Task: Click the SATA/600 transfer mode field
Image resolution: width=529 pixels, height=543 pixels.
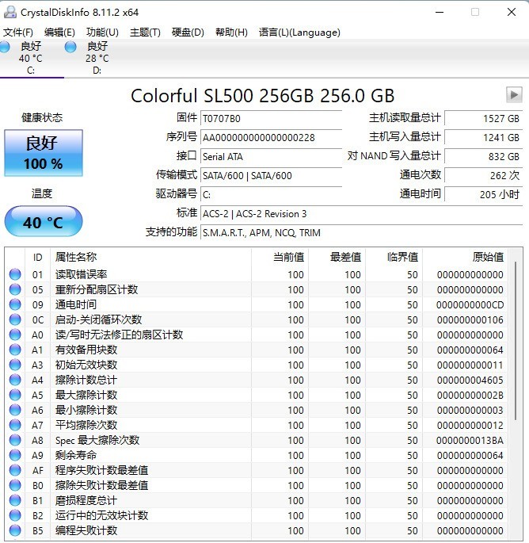Action: coord(272,175)
